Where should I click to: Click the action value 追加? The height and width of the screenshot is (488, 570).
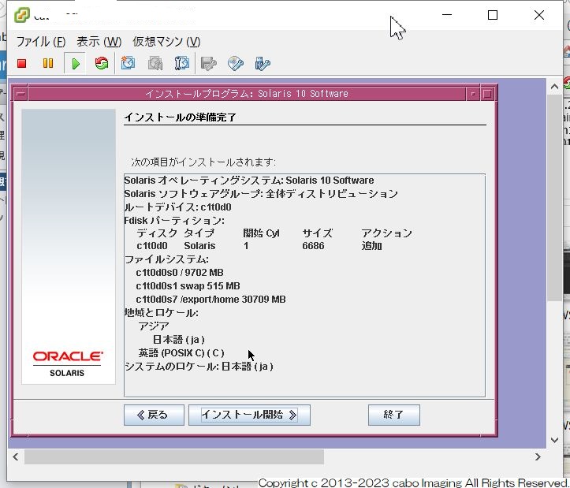pos(371,246)
